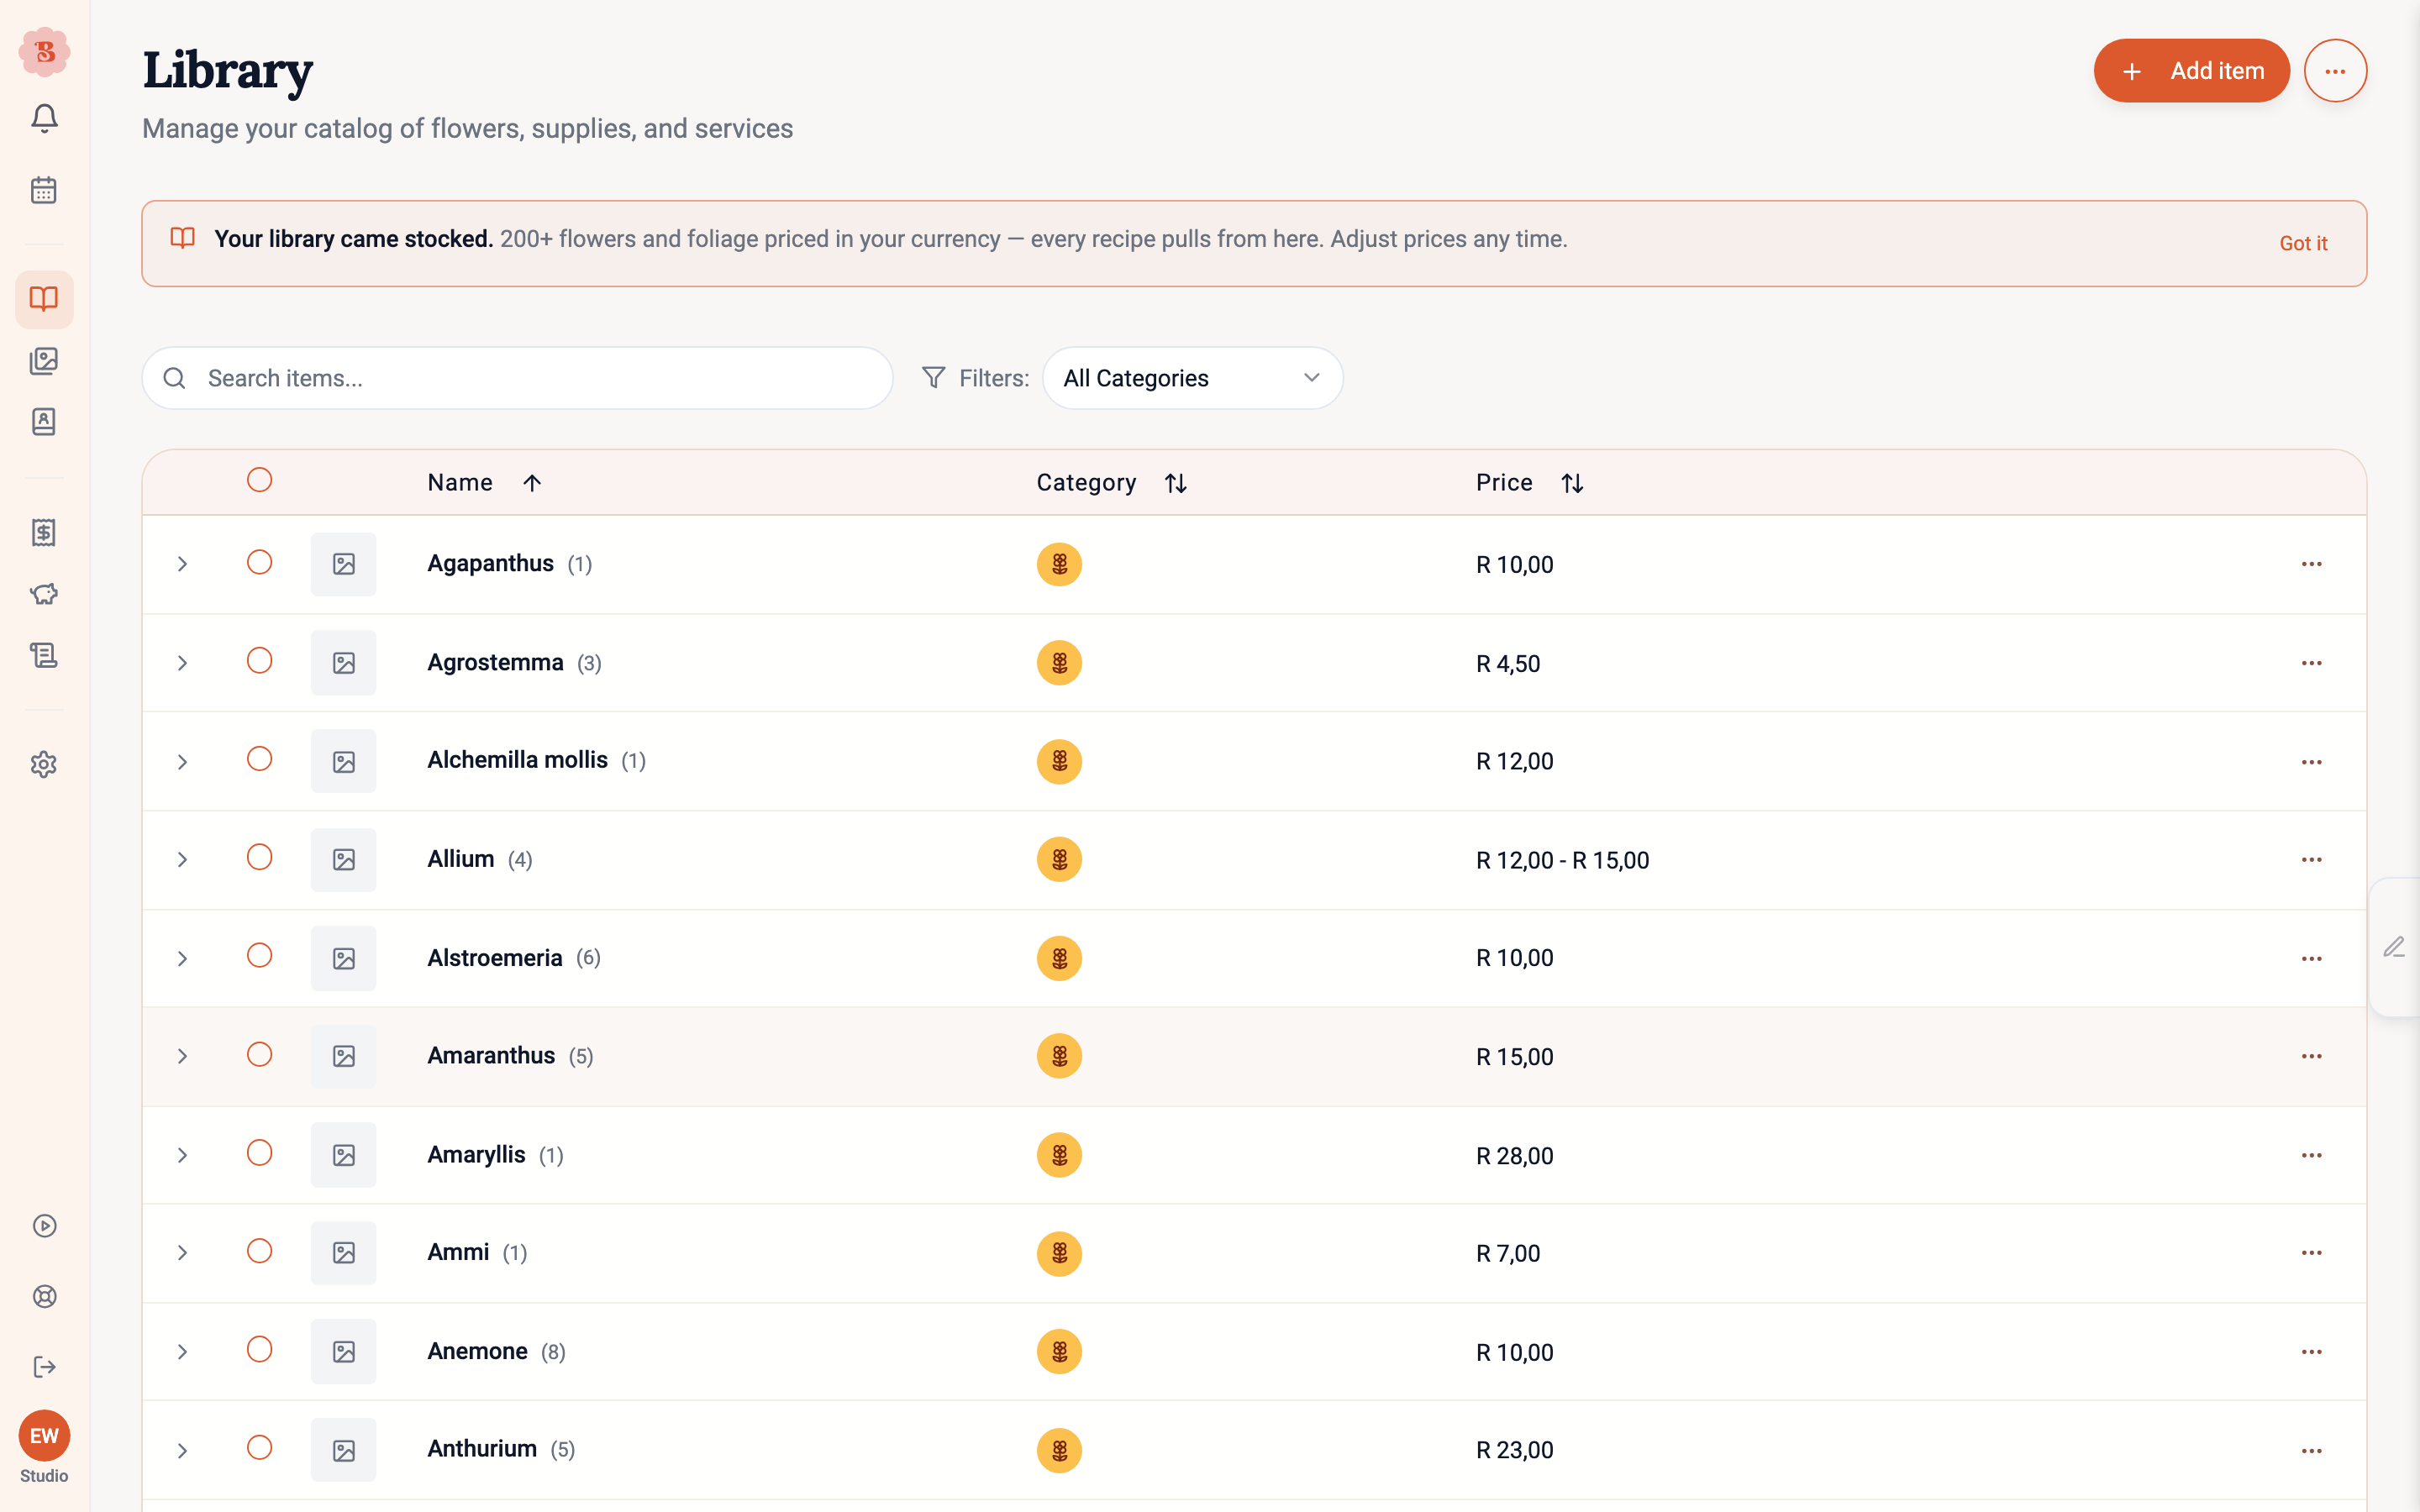The image size is (2420, 1512).
Task: Open the contacts icon in sidebar
Action: pos(44,422)
